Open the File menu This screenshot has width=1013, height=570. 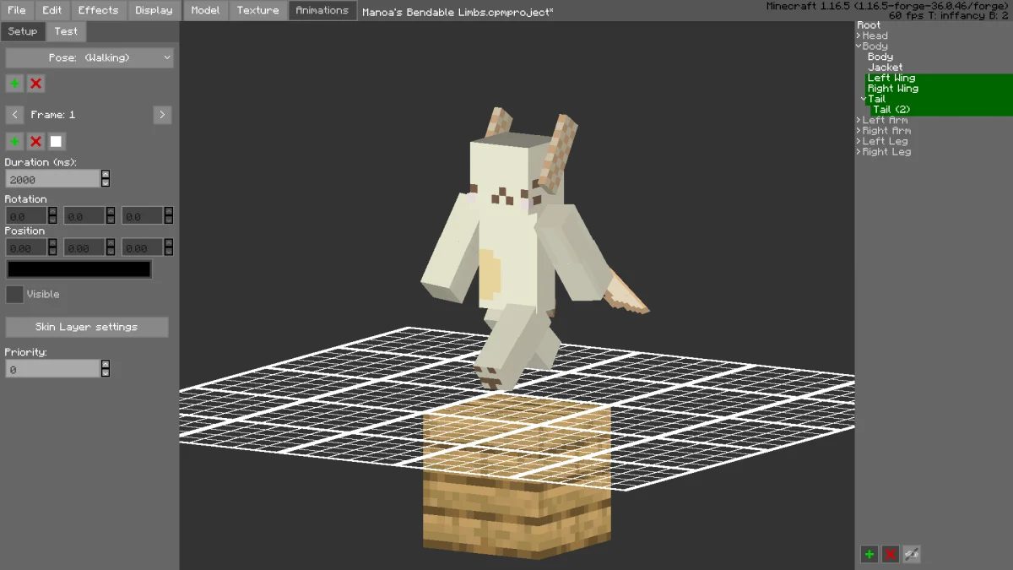tap(17, 10)
